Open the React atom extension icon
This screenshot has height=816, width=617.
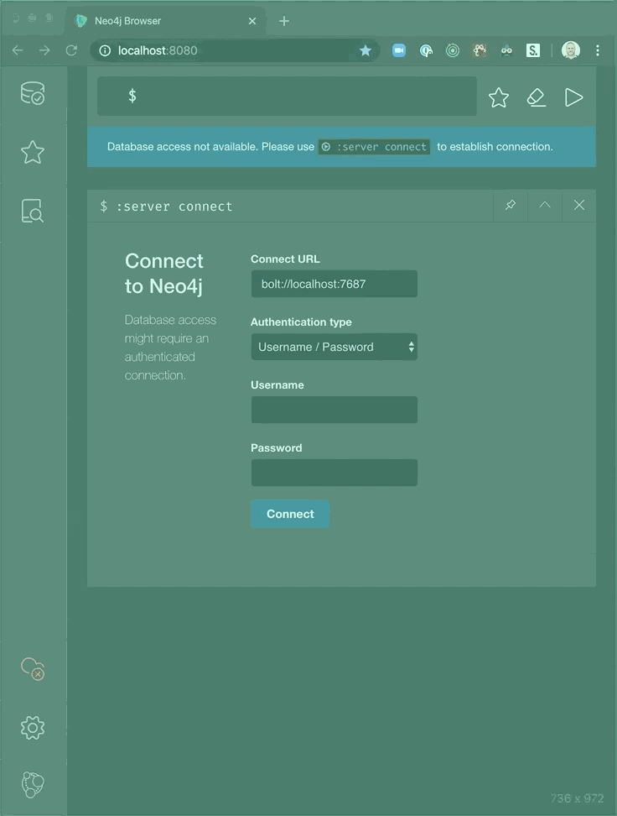(480, 50)
